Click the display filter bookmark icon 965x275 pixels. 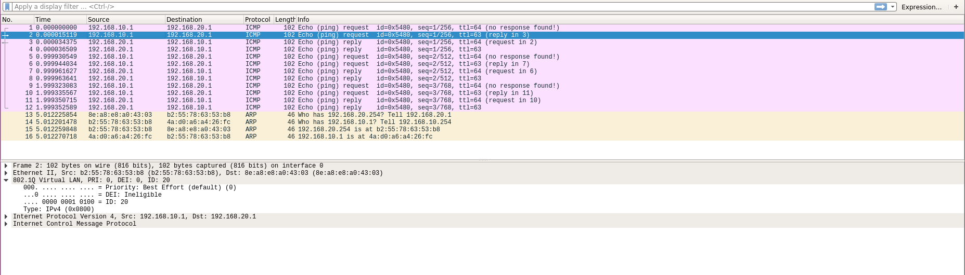tap(7, 7)
